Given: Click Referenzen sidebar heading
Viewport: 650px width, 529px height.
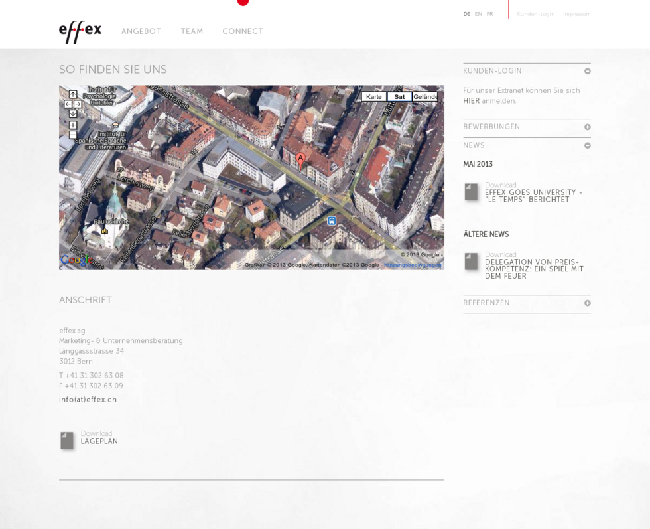Looking at the screenshot, I should [487, 303].
